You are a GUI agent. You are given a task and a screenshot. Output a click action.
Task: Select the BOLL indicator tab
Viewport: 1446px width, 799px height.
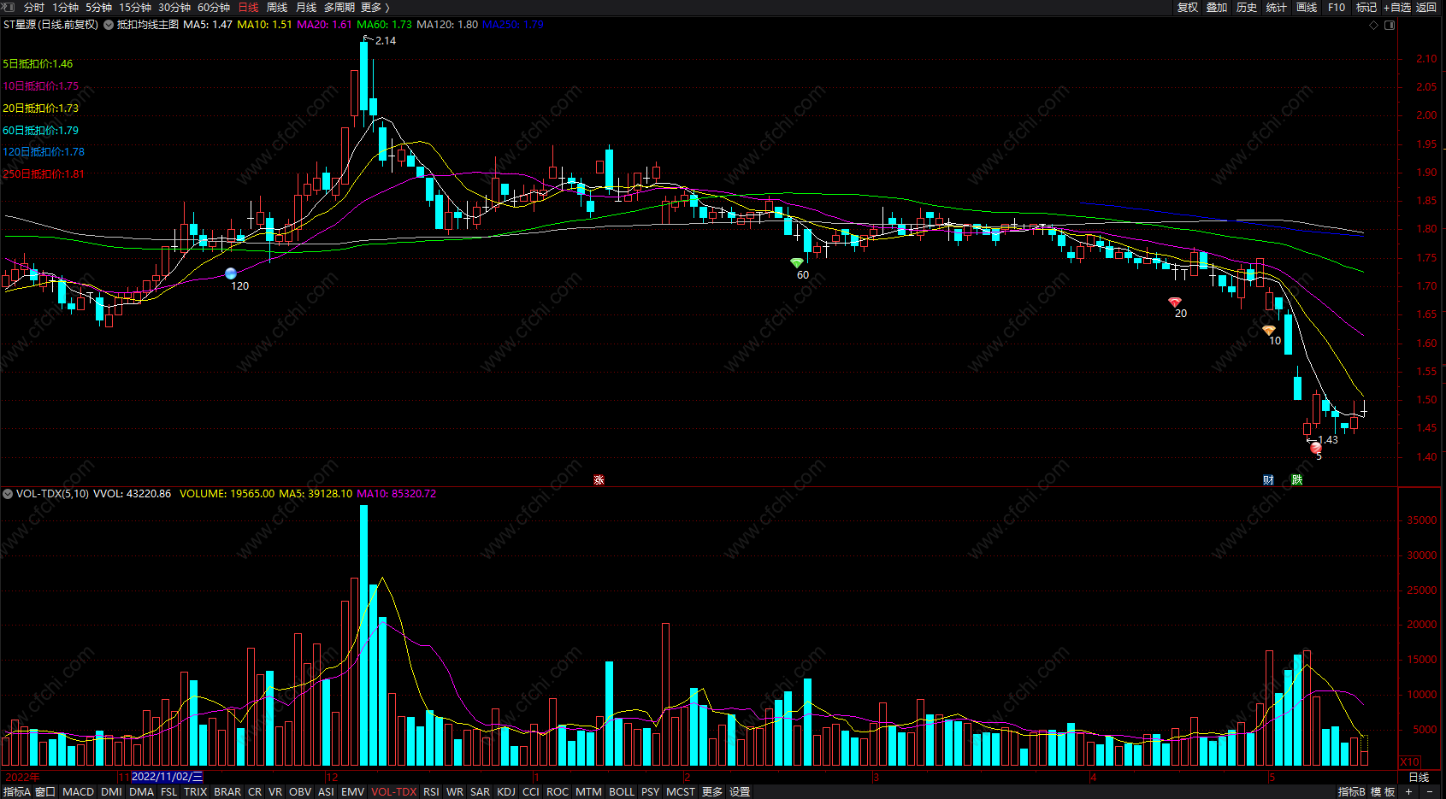(622, 792)
